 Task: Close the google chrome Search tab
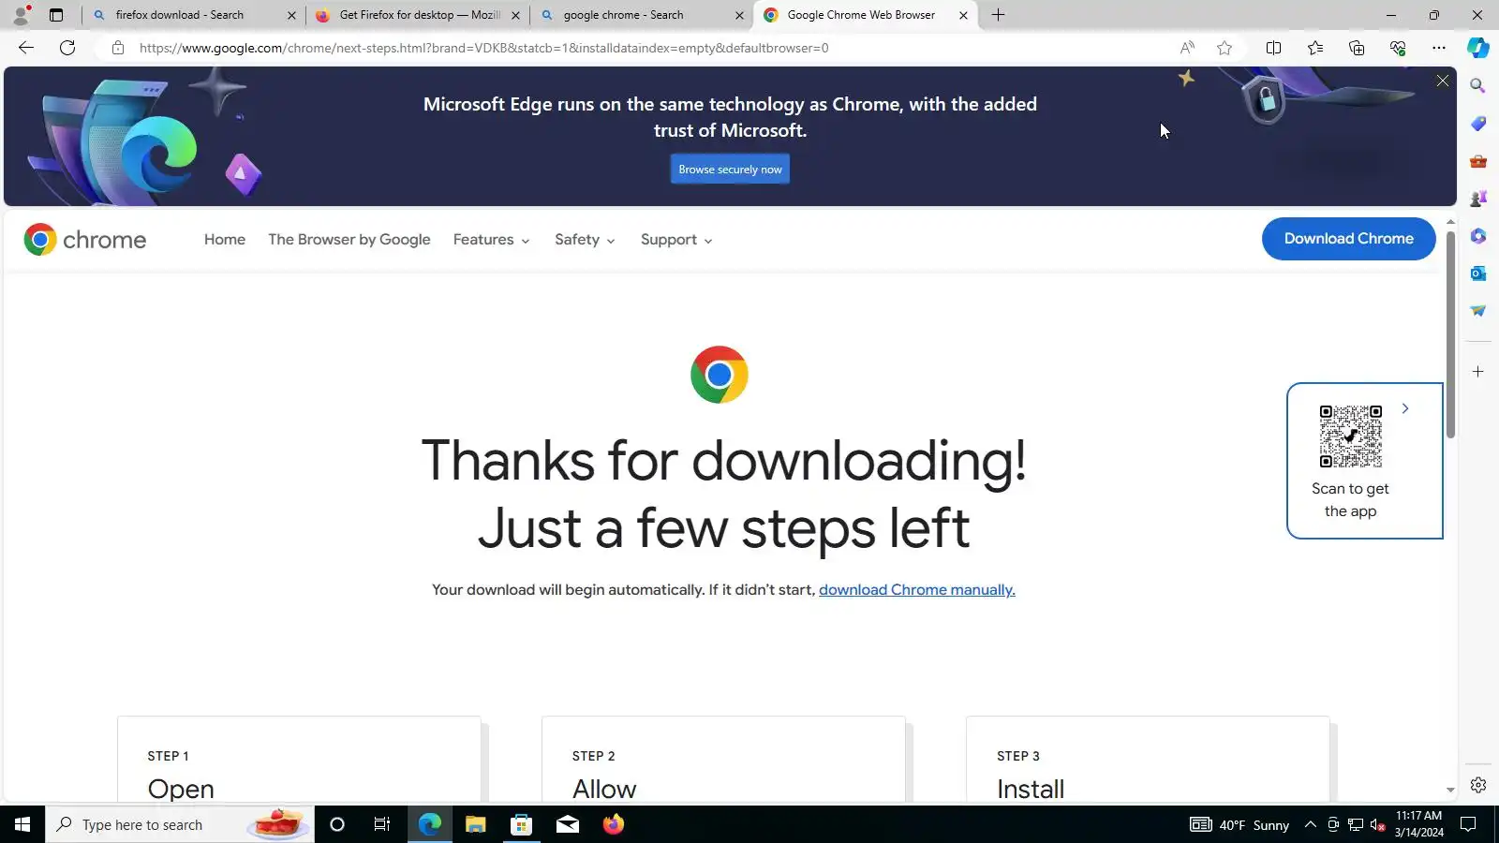point(739,15)
